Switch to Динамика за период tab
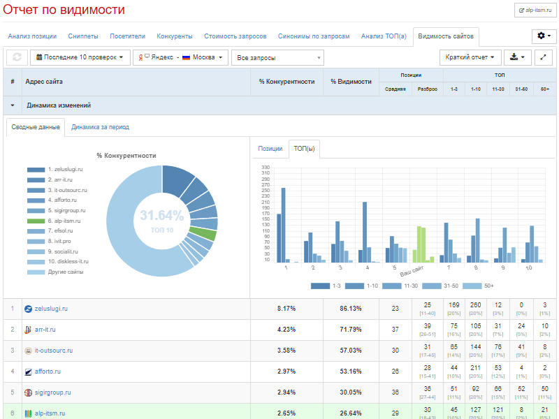Viewport: 559px width, 419px height. (x=100, y=127)
